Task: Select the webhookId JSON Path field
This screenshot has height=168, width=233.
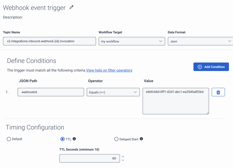Action: point(51,92)
